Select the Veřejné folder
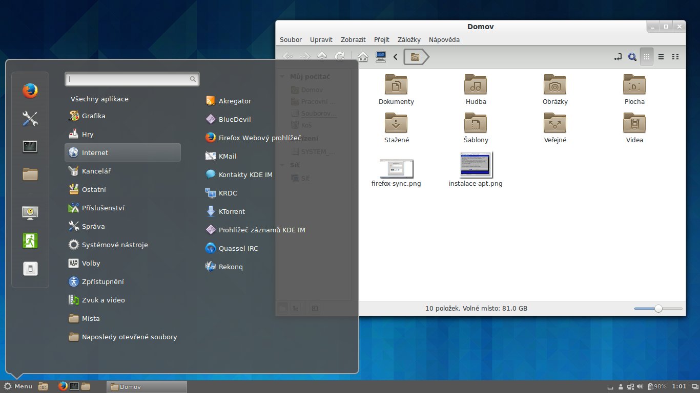The width and height of the screenshot is (700, 393). coord(555,128)
